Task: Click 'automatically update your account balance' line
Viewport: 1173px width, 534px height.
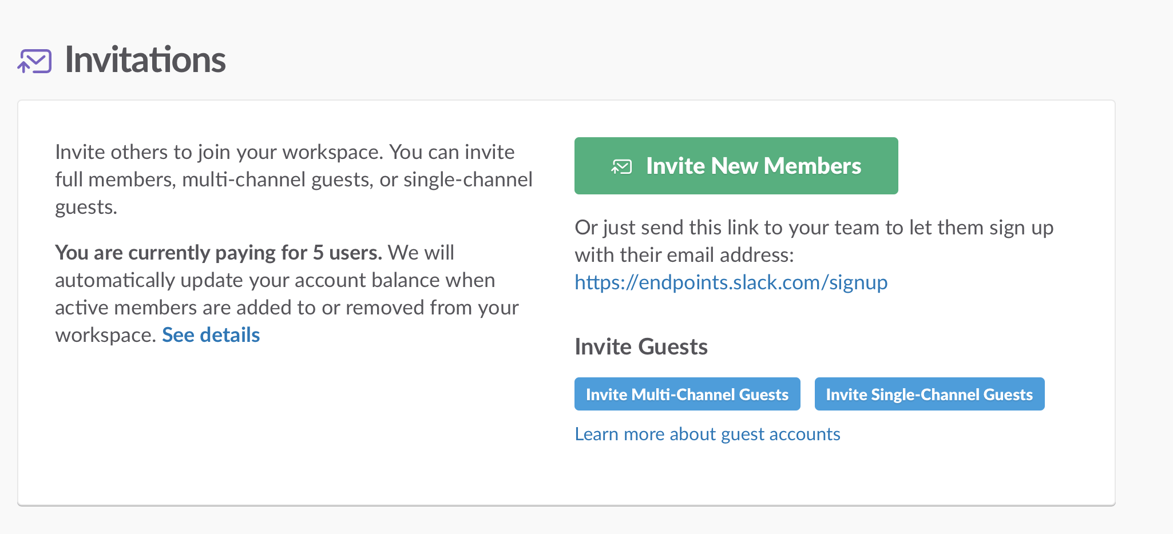Action: 275,280
